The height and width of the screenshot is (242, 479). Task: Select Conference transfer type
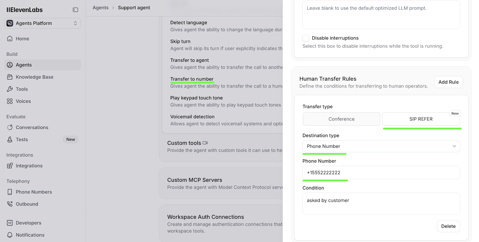coord(341,119)
